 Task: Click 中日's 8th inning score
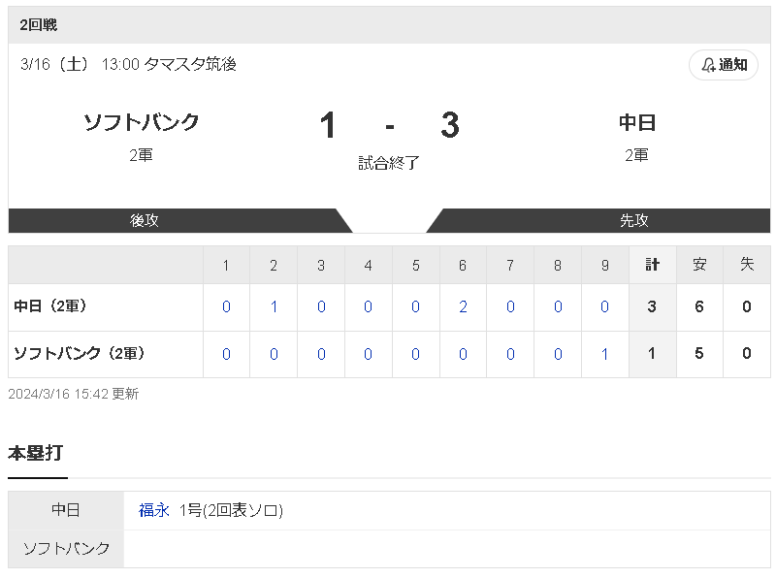click(x=558, y=307)
